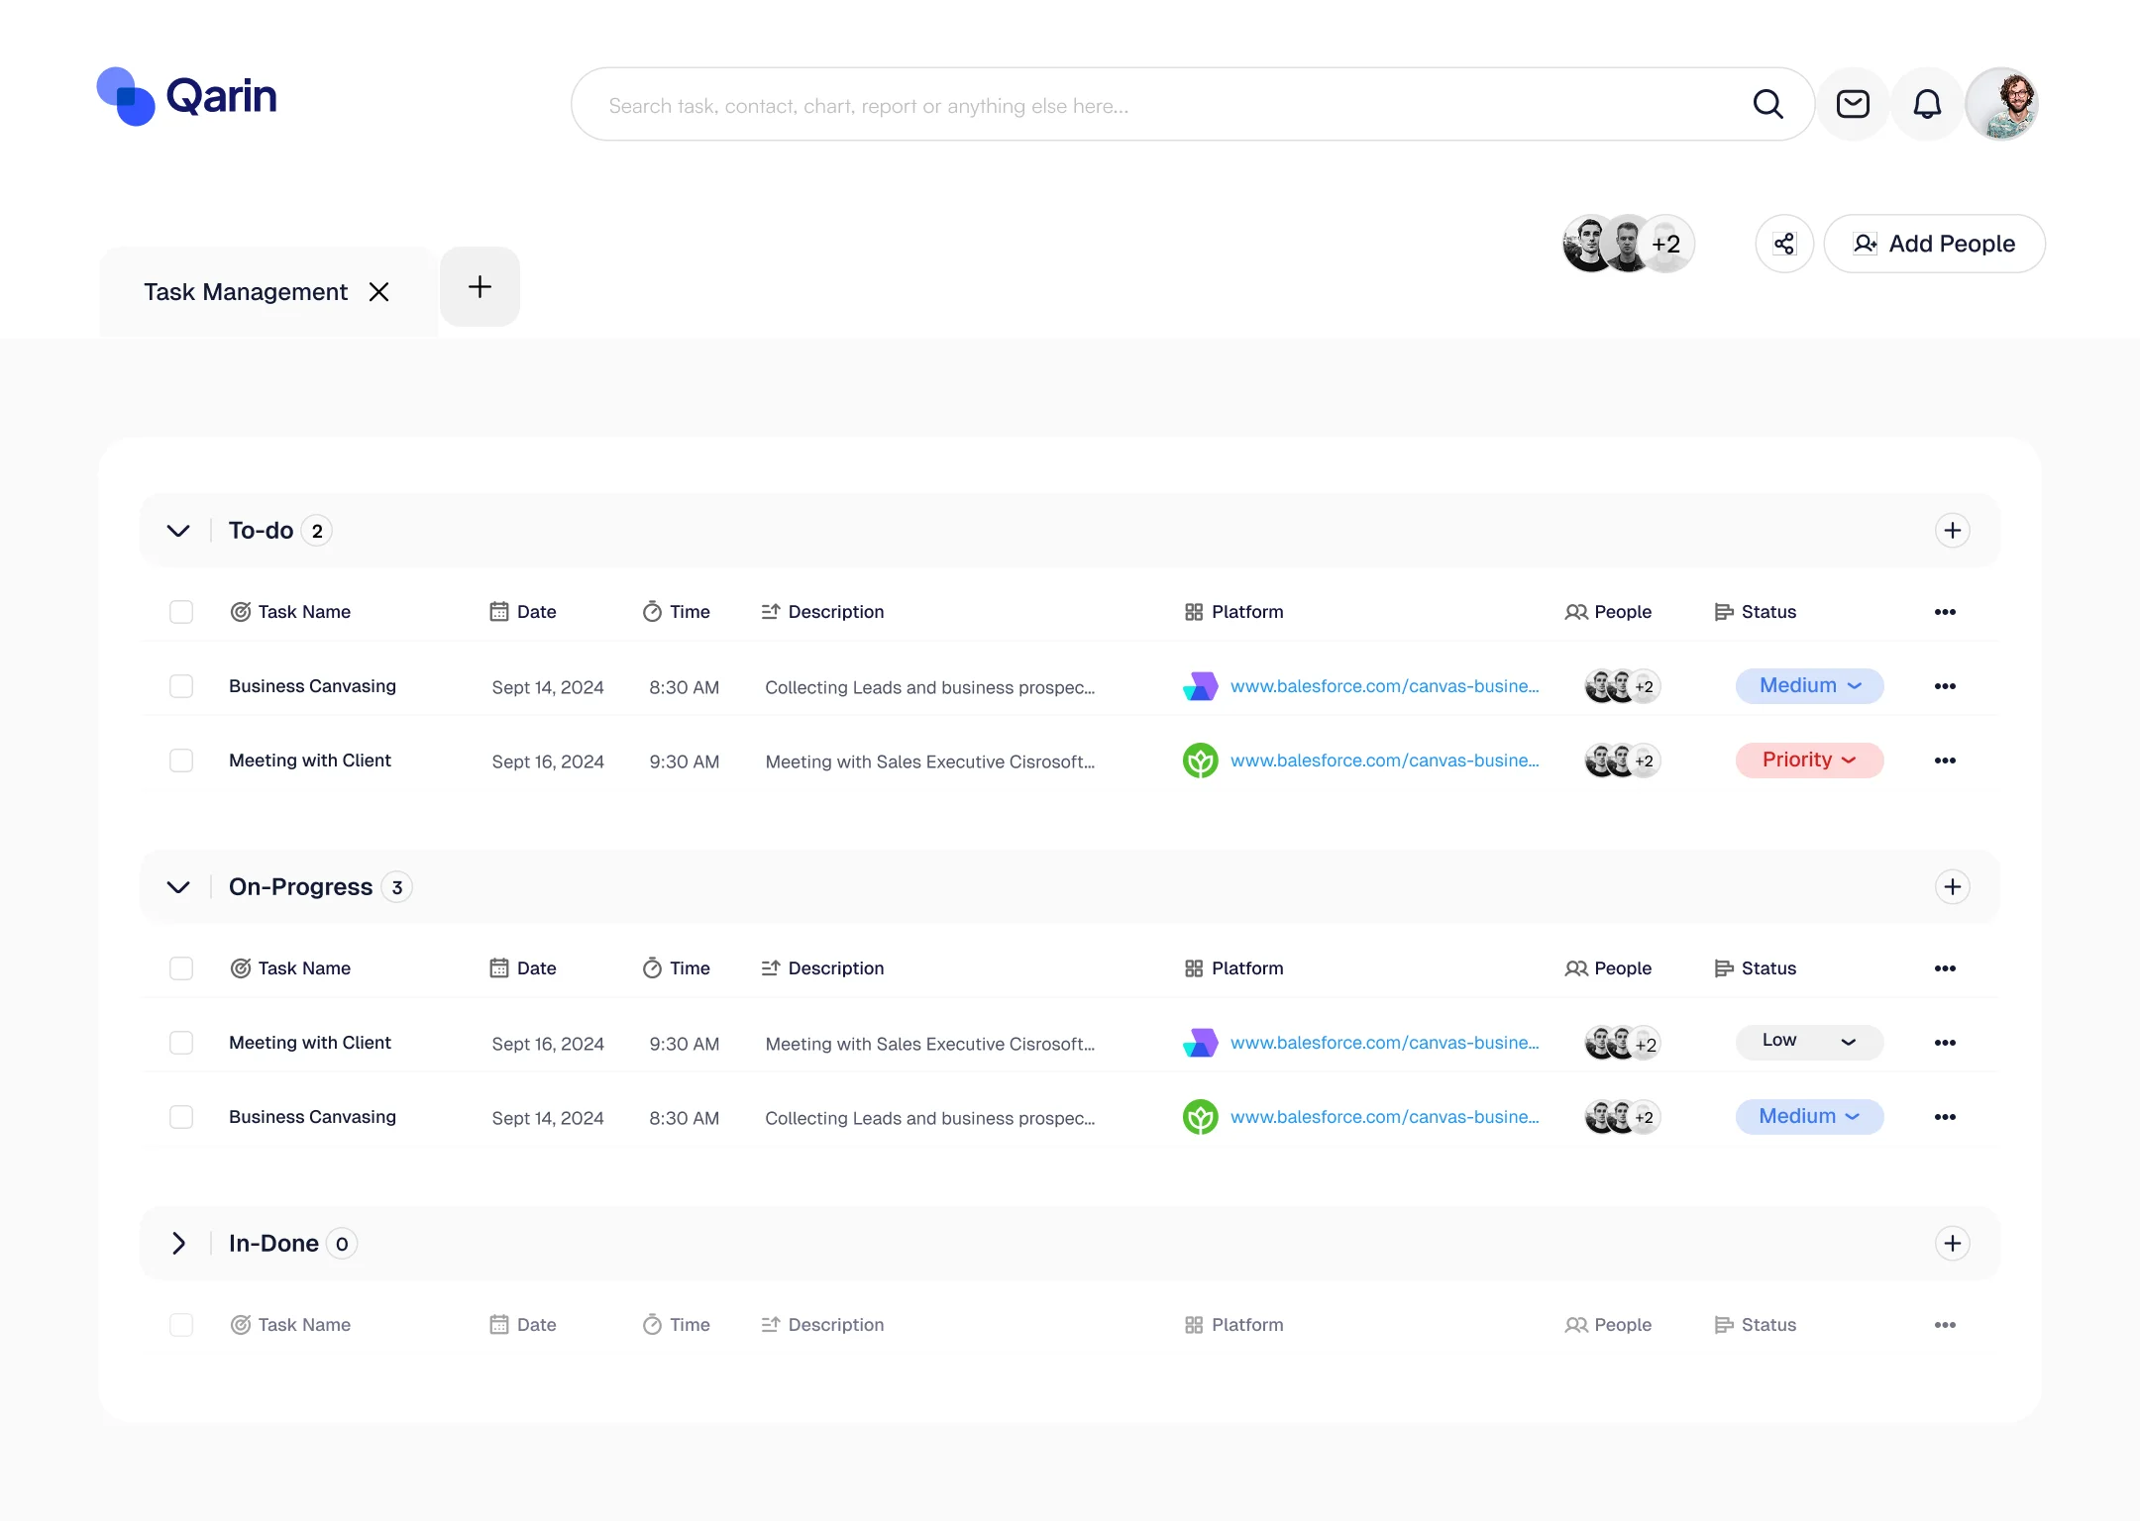Image resolution: width=2140 pixels, height=1521 pixels.
Task: Check the Business Canvasing box in To-do
Action: pyautogui.click(x=181, y=686)
